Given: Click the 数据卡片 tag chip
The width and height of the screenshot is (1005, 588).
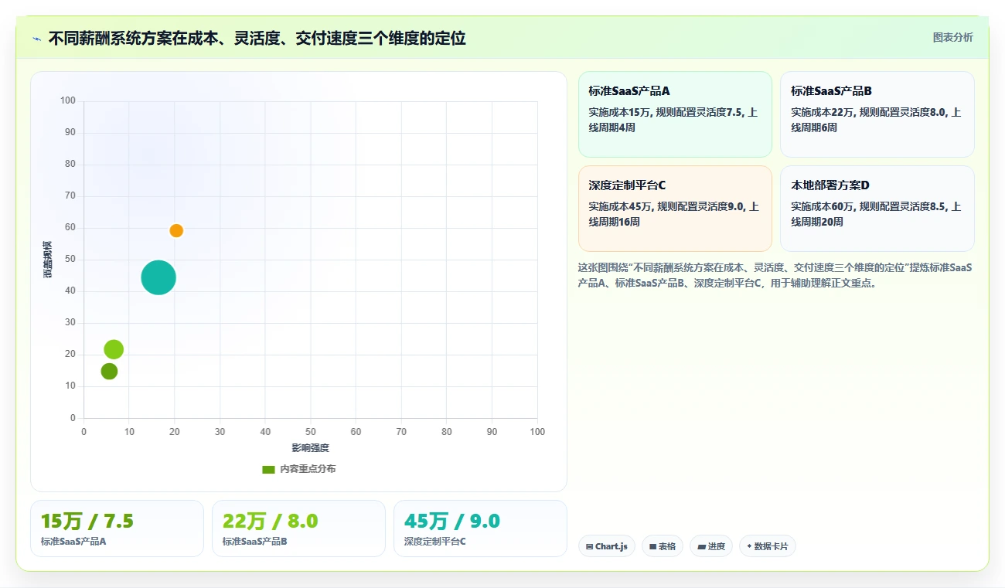Looking at the screenshot, I should (768, 546).
